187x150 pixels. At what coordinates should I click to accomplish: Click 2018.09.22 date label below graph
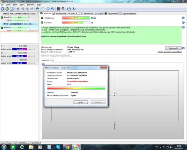(115, 126)
